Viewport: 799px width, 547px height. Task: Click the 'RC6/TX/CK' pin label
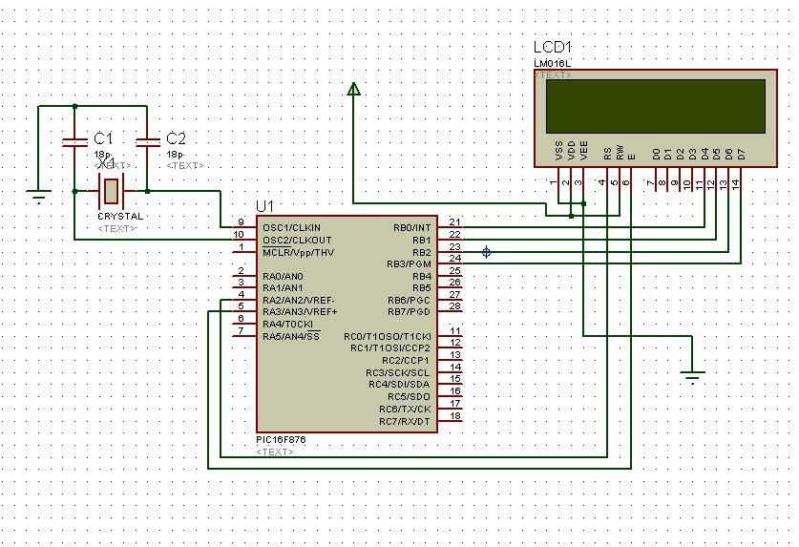pos(405,410)
